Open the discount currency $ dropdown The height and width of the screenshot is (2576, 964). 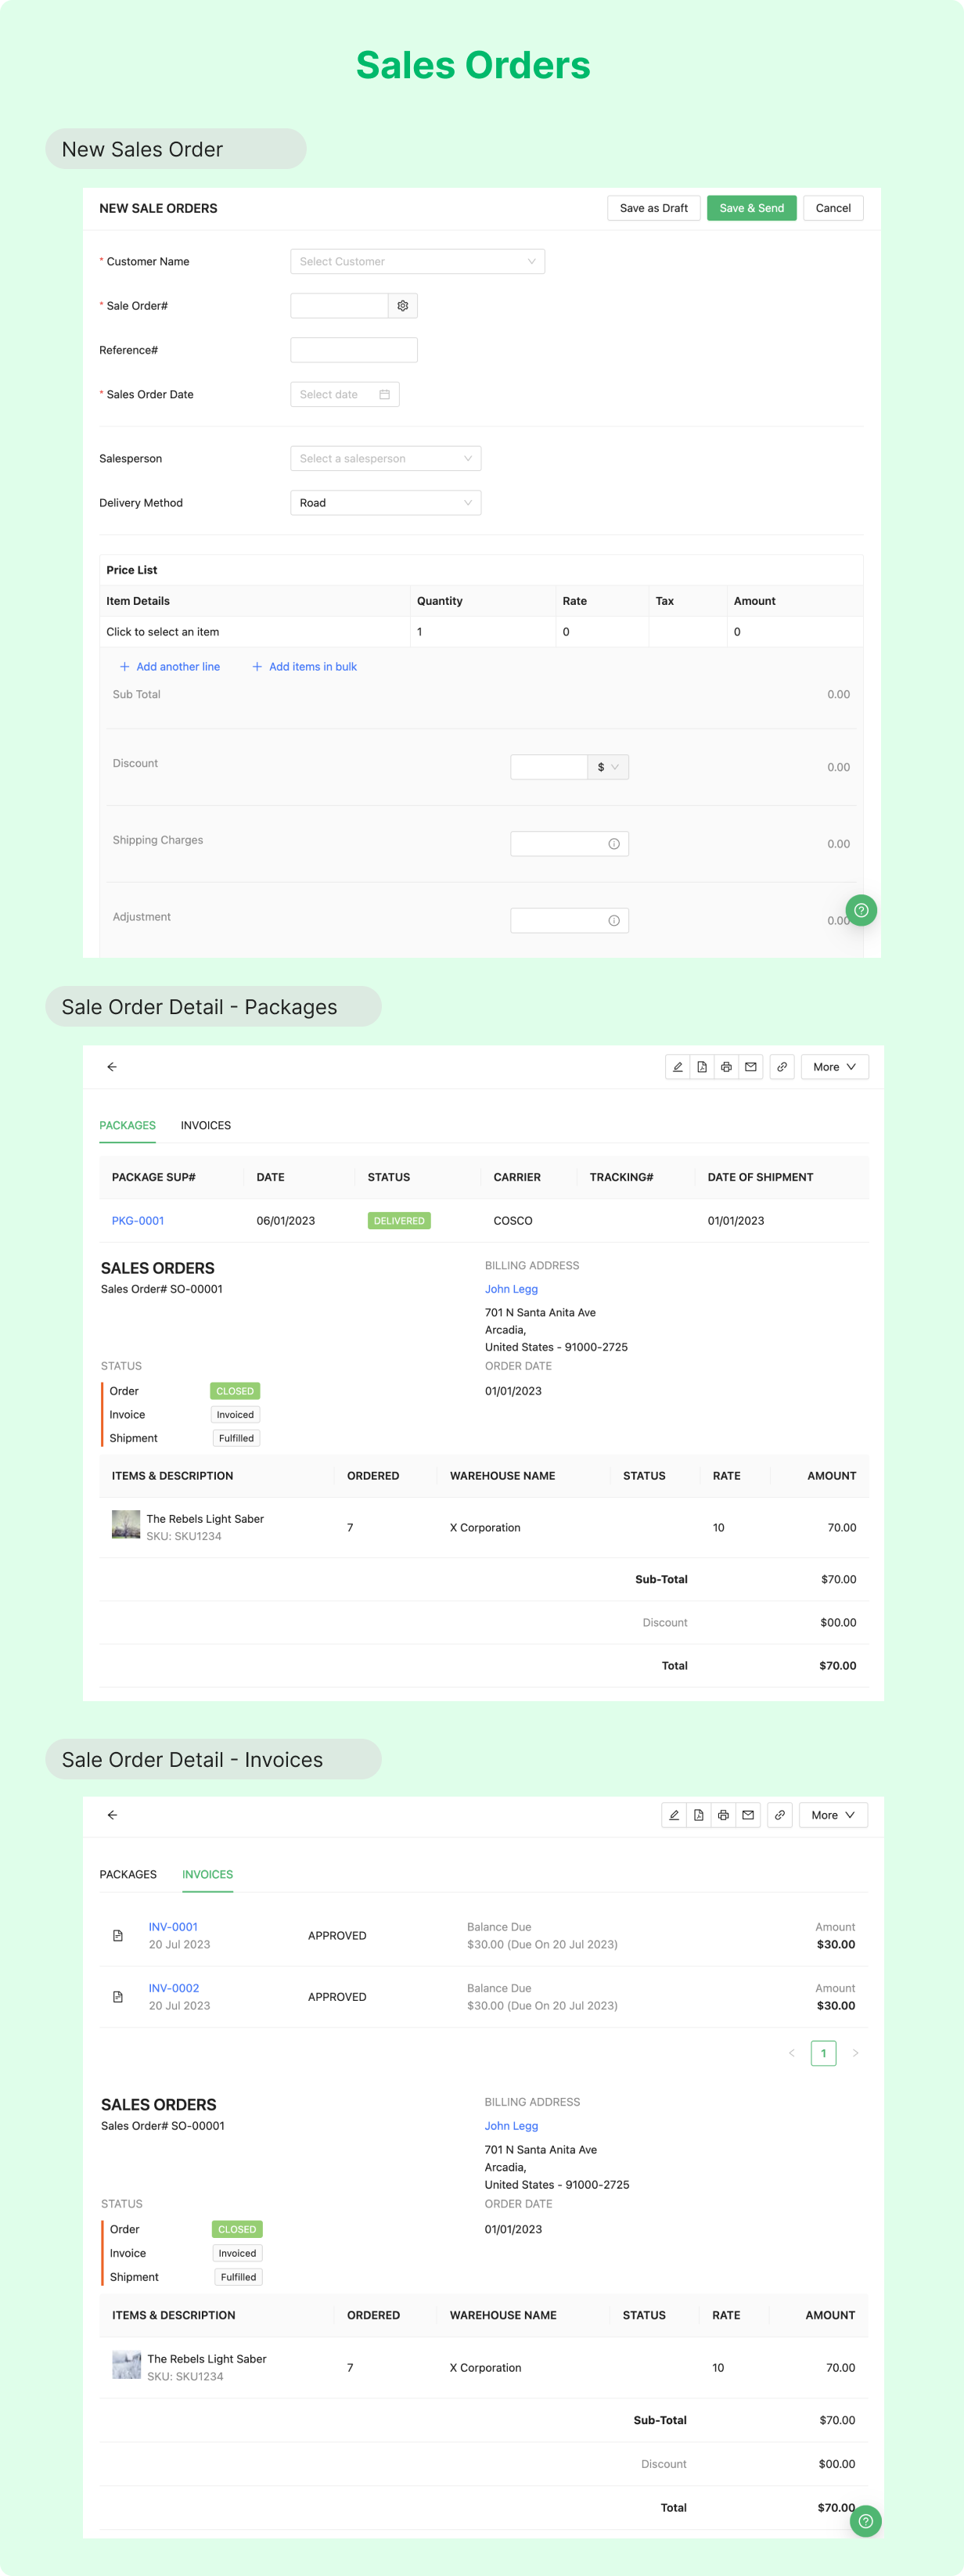click(x=608, y=767)
